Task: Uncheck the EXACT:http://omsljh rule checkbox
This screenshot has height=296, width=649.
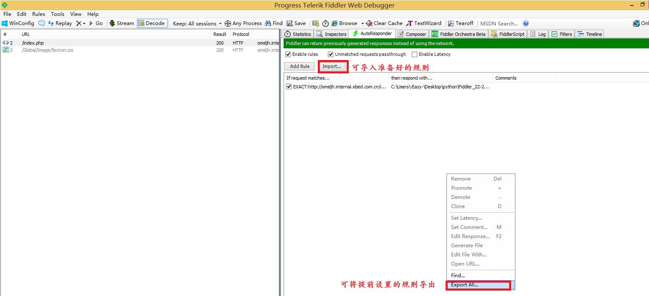Action: 289,87
